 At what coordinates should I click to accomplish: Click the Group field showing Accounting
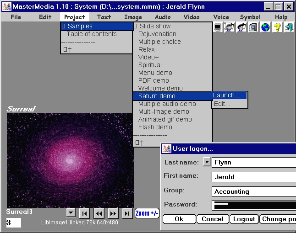(x=254, y=191)
